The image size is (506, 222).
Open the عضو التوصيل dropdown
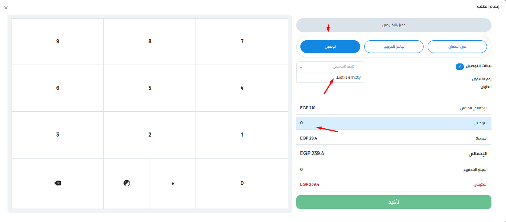tap(330, 66)
